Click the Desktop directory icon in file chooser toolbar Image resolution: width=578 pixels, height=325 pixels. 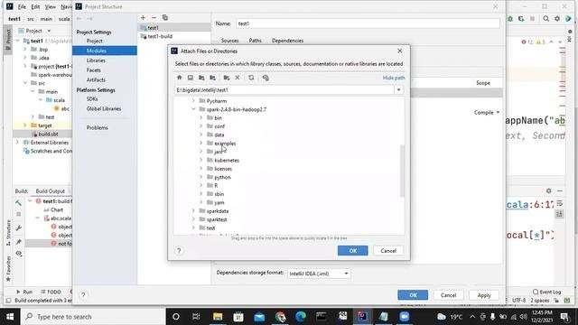[x=191, y=78]
